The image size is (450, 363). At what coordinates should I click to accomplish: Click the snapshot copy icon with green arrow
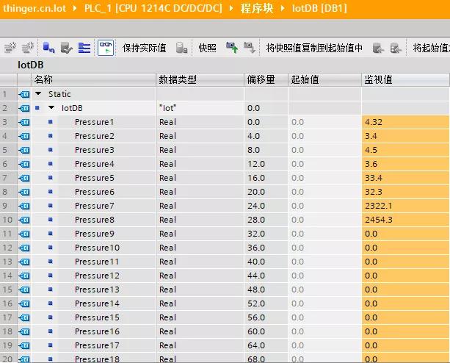(231, 48)
